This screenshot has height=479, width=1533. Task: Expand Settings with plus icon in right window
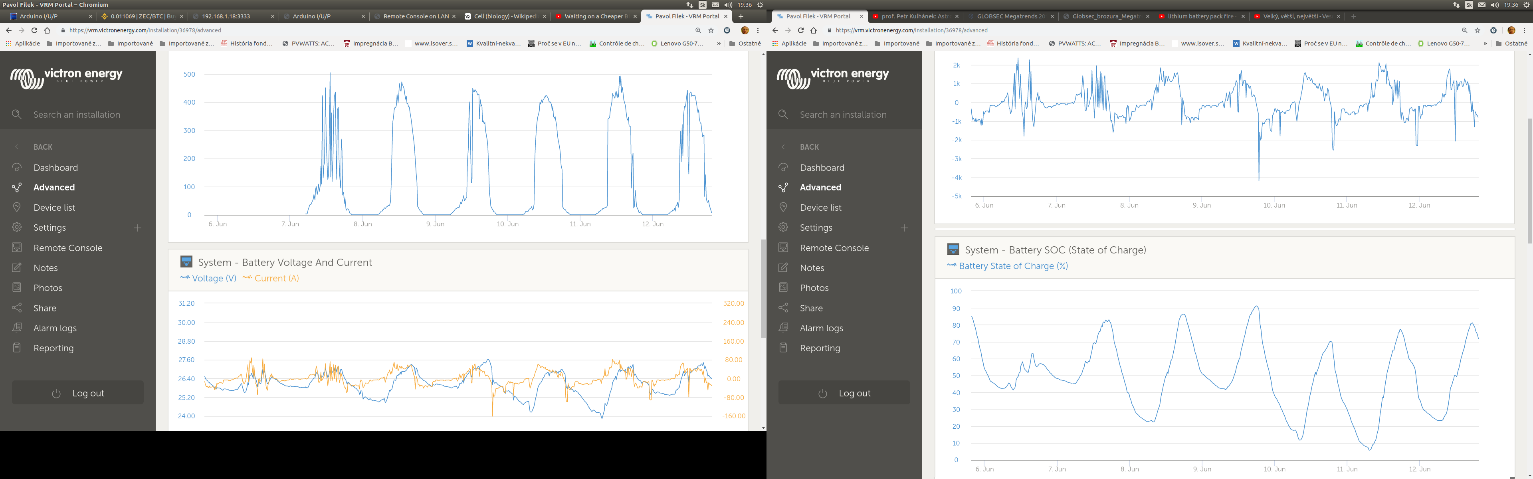[904, 228]
